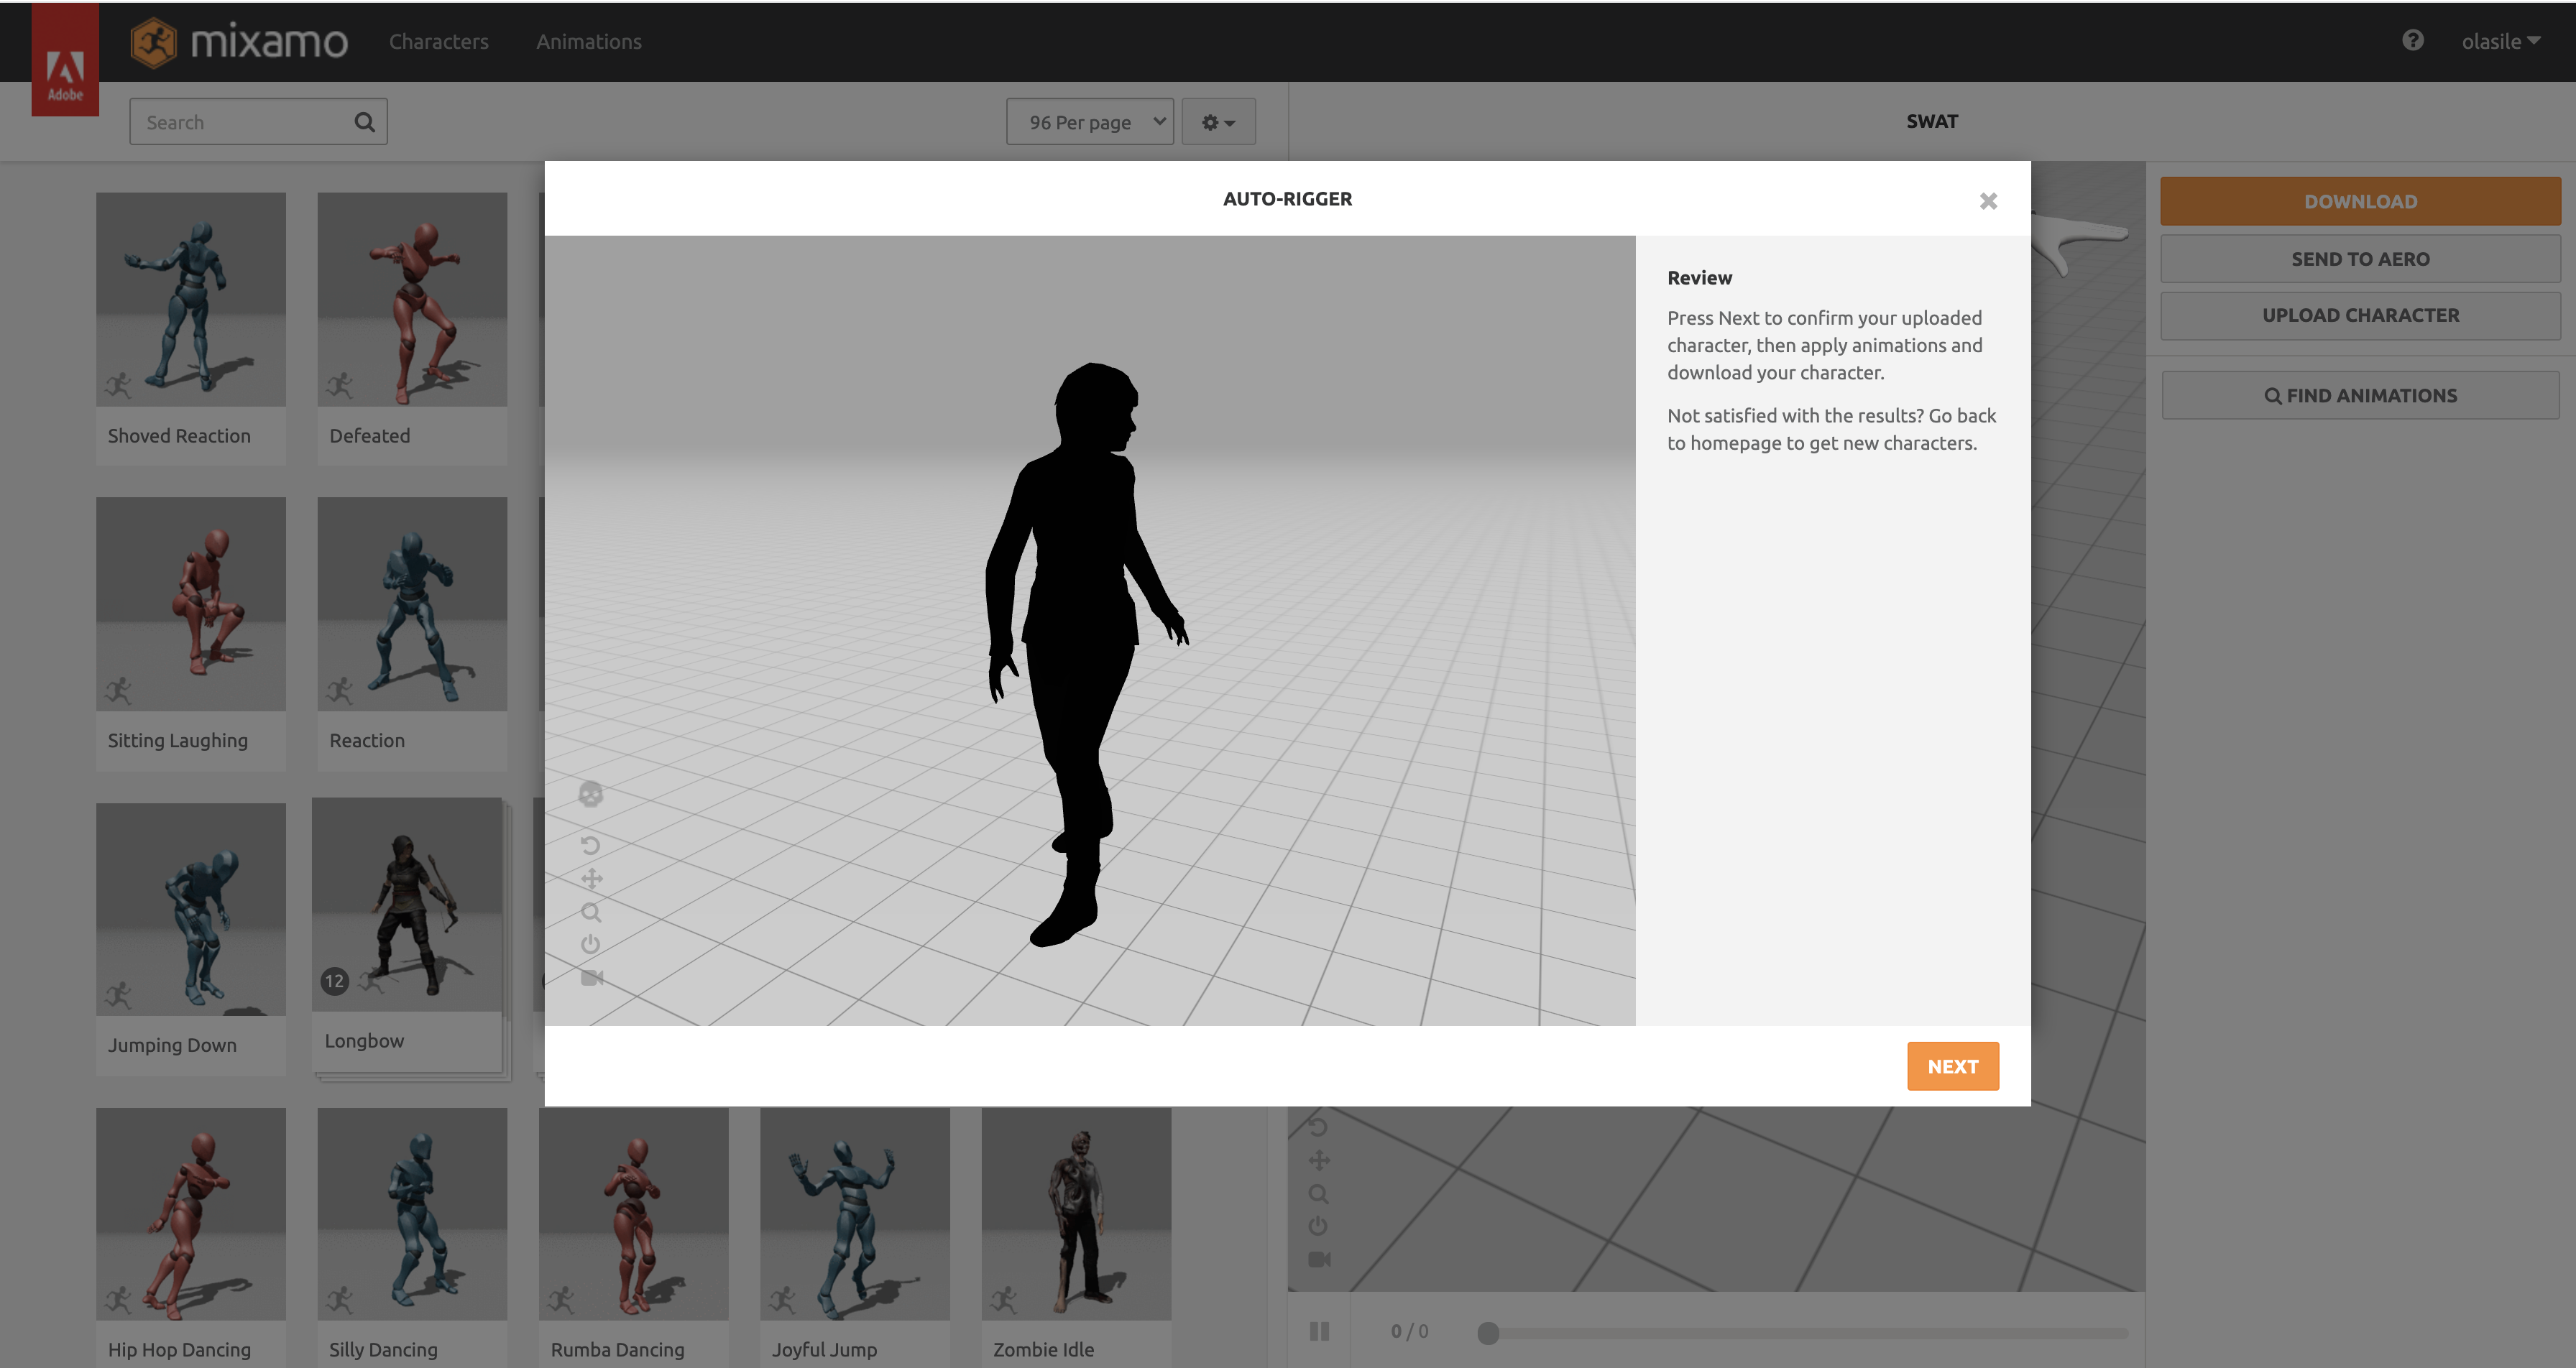The height and width of the screenshot is (1368, 2576).
Task: Switch to the Animations tab
Action: pyautogui.click(x=589, y=41)
